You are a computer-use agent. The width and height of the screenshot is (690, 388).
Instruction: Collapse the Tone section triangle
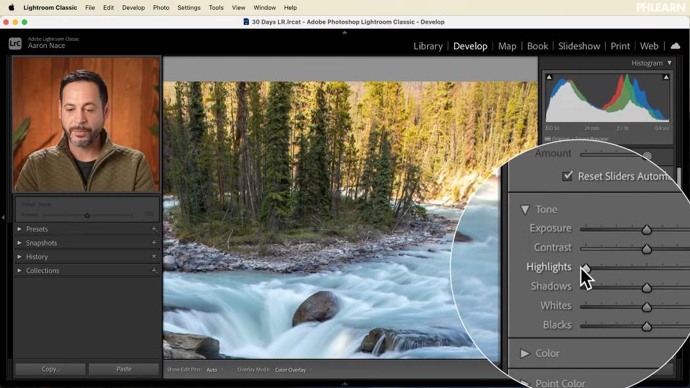click(x=524, y=209)
